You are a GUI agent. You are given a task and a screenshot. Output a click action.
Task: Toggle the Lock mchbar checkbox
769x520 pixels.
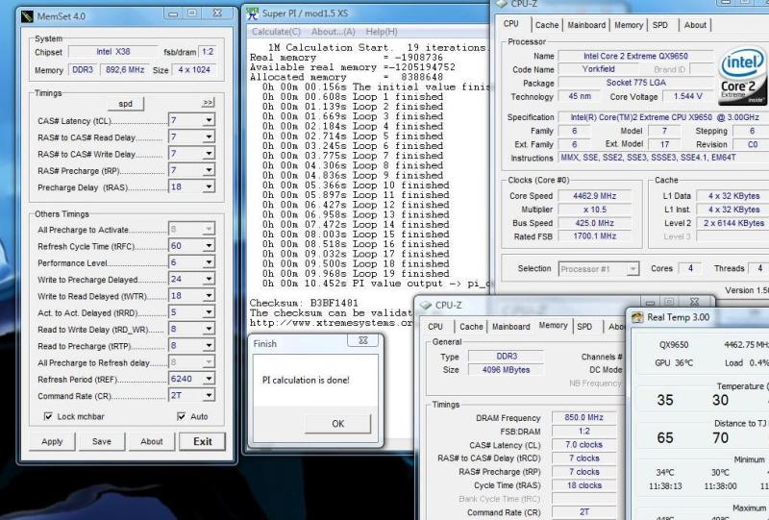[x=48, y=416]
